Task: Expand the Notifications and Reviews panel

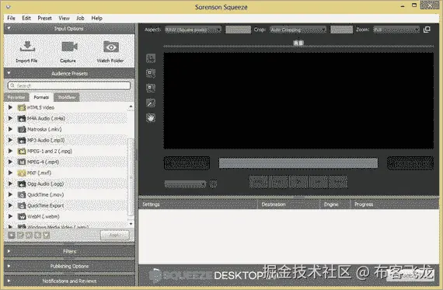Action: pos(9,281)
